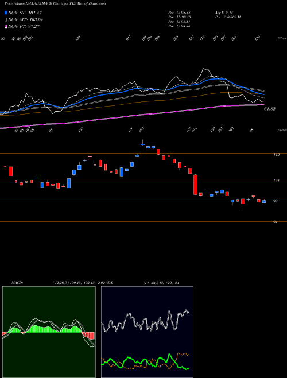Click the 'Pre V: 0.003 M' volume text
Screen dimensions: 287x378
tap(227, 17)
